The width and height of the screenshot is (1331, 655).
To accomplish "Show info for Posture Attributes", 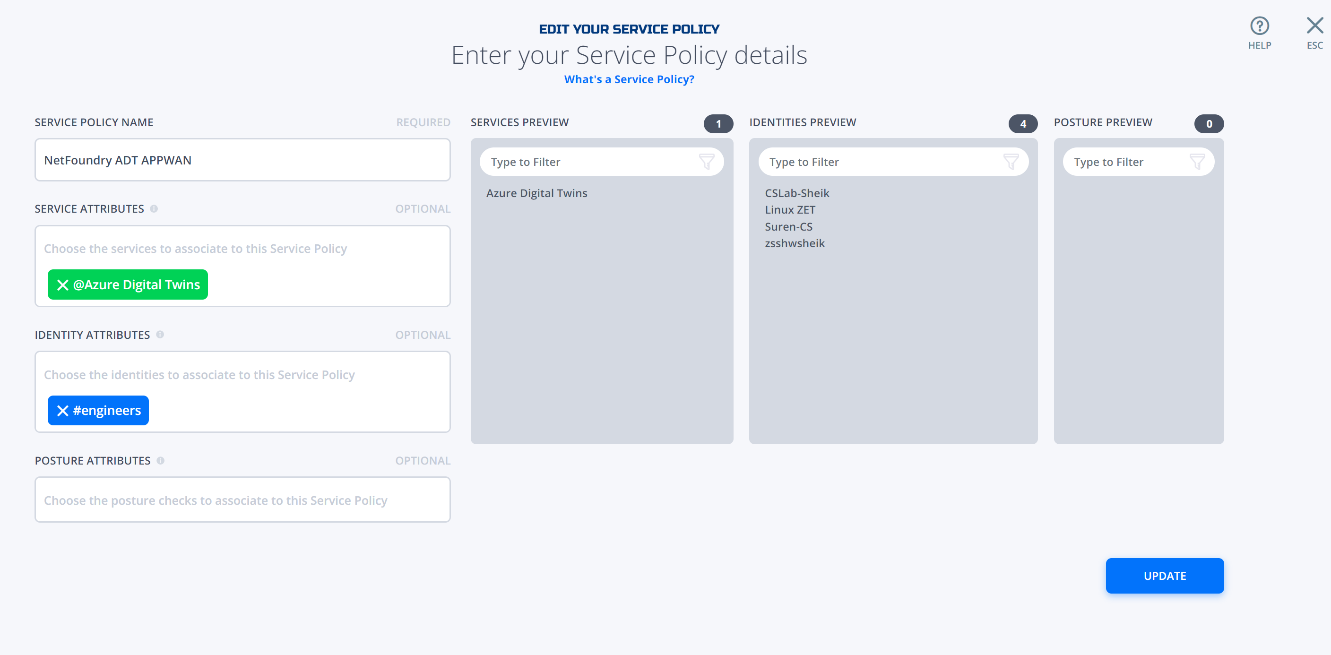I will pyautogui.click(x=161, y=460).
